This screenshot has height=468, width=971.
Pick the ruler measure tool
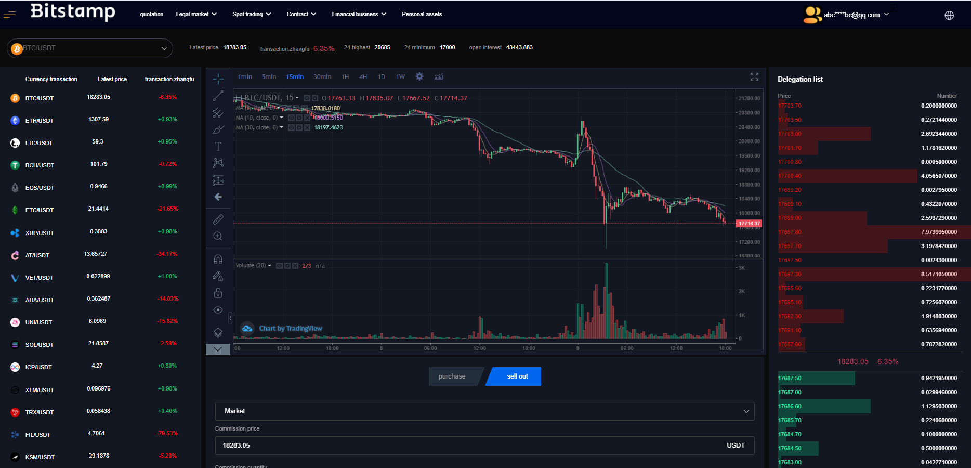pos(218,219)
